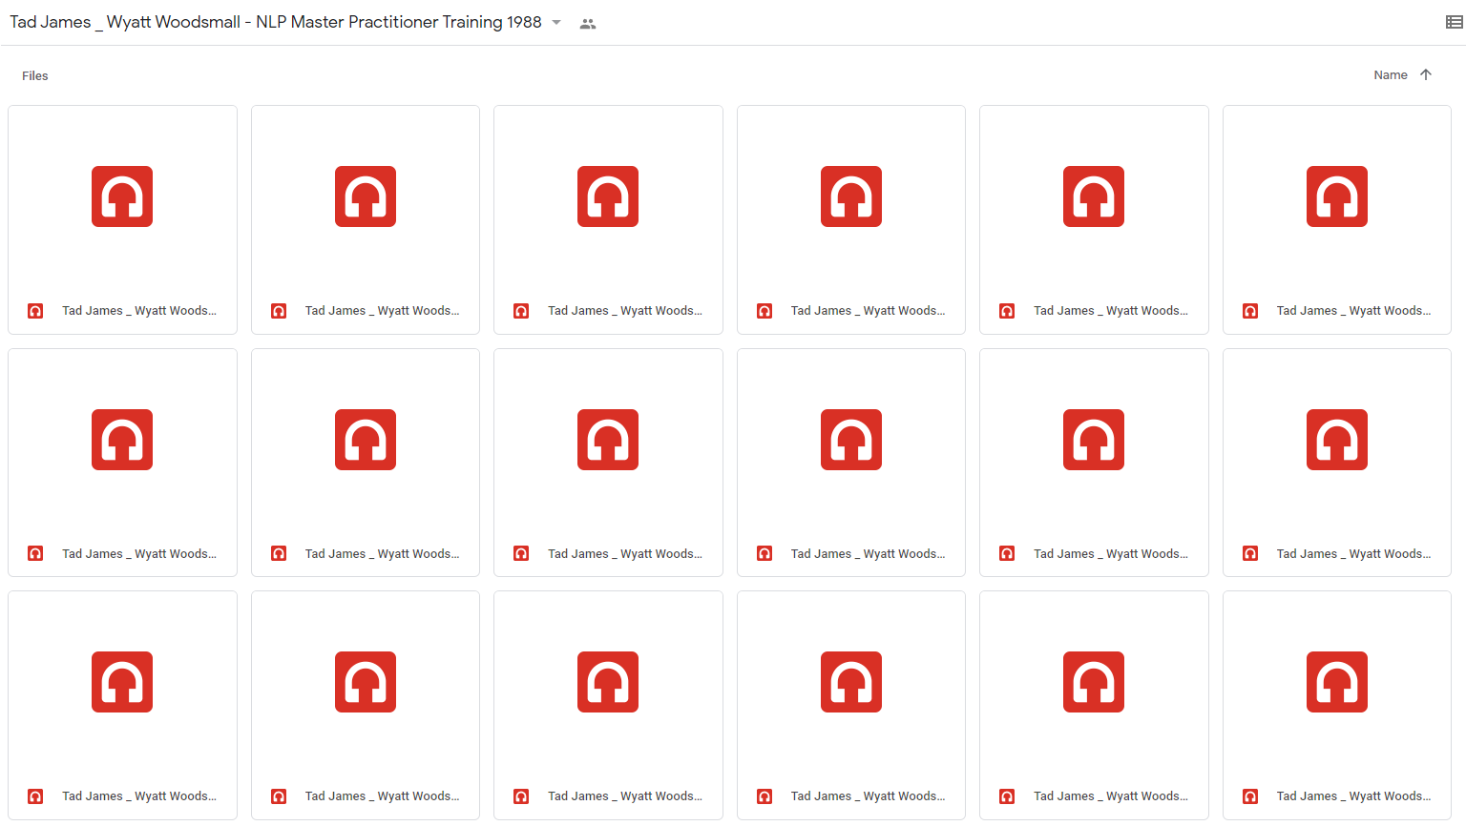
Task: Select audio thumbnail in first row, sixth column
Action: [x=1337, y=196]
